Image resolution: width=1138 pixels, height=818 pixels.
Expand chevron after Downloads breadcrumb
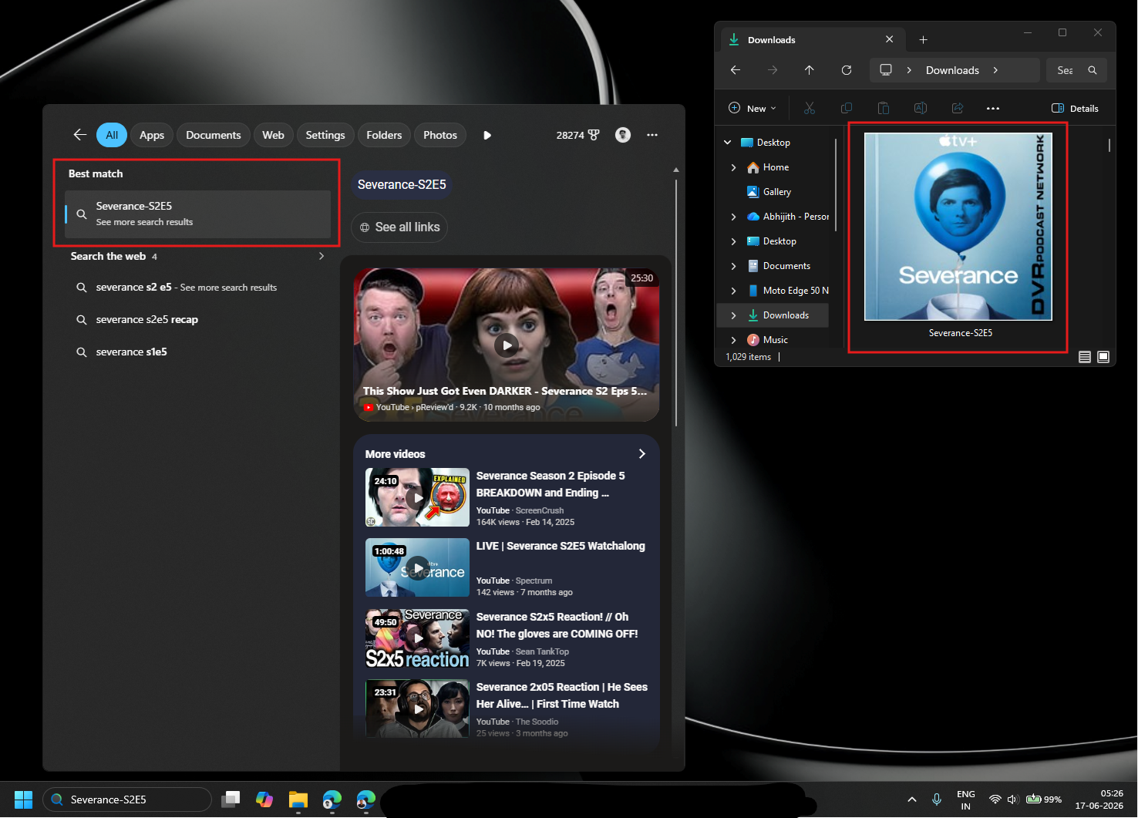(x=995, y=70)
